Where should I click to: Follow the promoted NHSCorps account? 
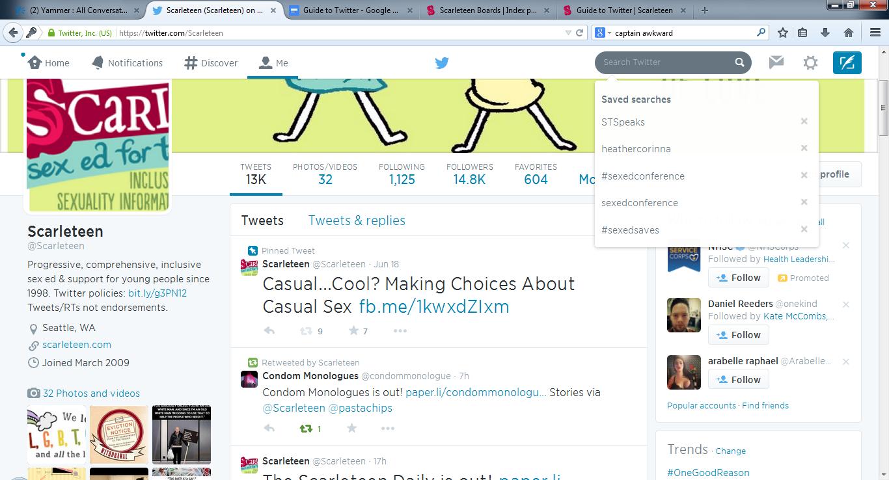[x=739, y=278]
